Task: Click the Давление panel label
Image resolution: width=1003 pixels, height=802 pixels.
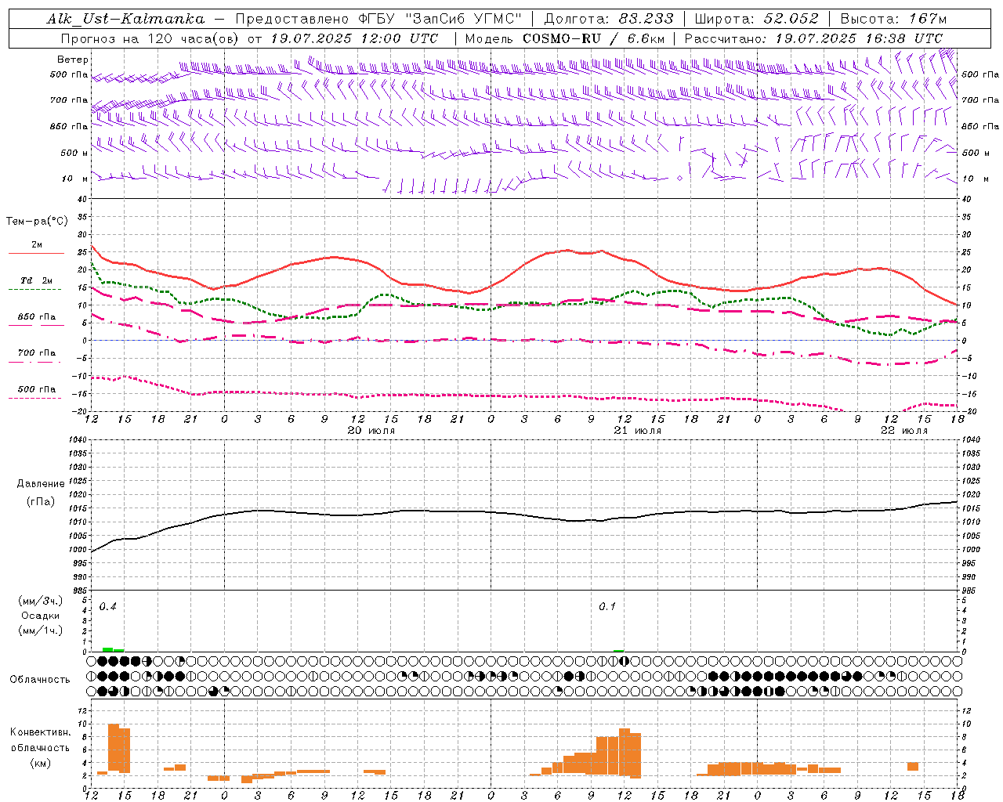Action: (41, 484)
